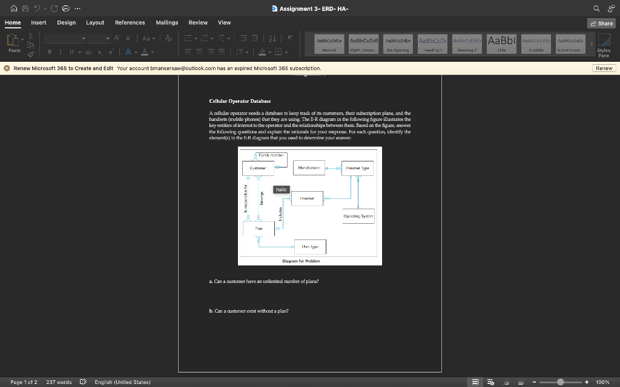The width and height of the screenshot is (620, 387).
Task: Toggle underline on selected text
Action: point(71,51)
